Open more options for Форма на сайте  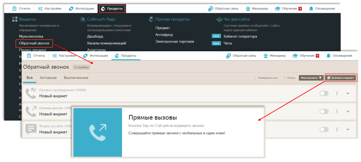pos(337,129)
